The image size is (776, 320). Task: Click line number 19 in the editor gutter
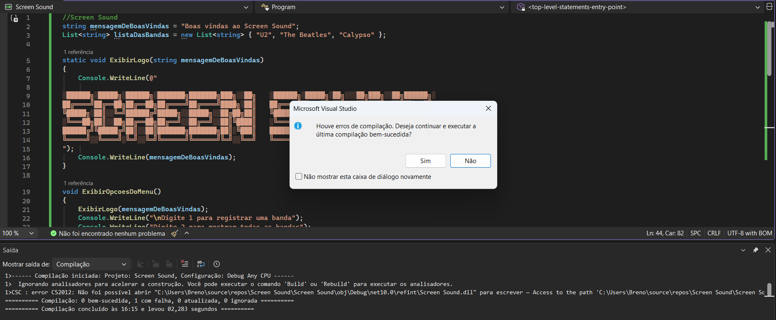click(26, 192)
